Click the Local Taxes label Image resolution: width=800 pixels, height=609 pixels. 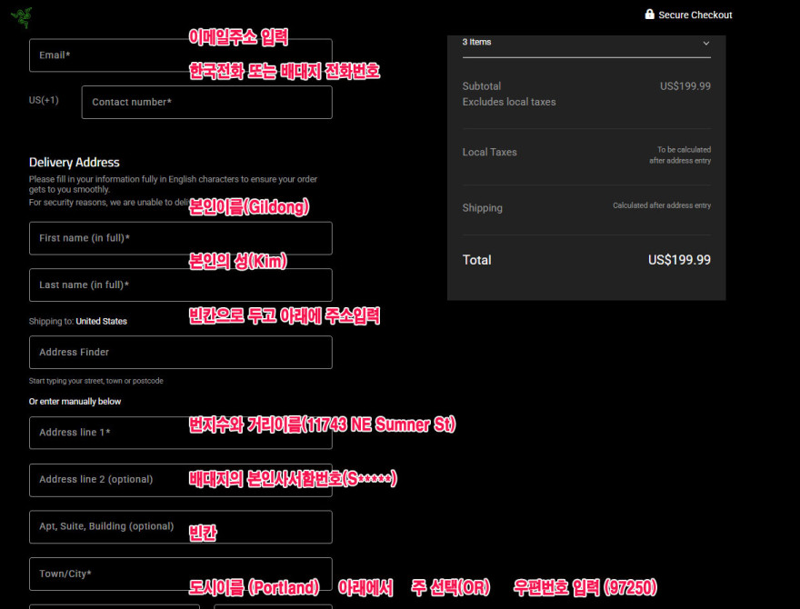click(489, 152)
